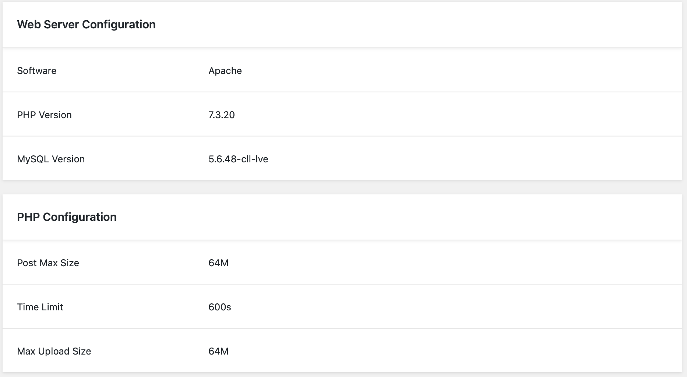Select the Post Max Size label

(x=48, y=263)
